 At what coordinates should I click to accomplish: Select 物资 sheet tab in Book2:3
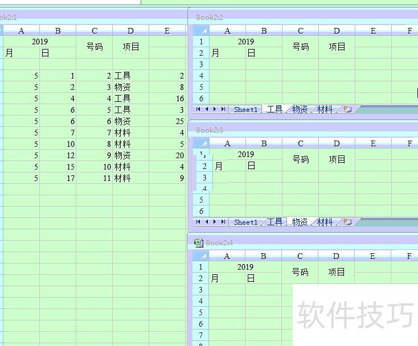click(300, 222)
